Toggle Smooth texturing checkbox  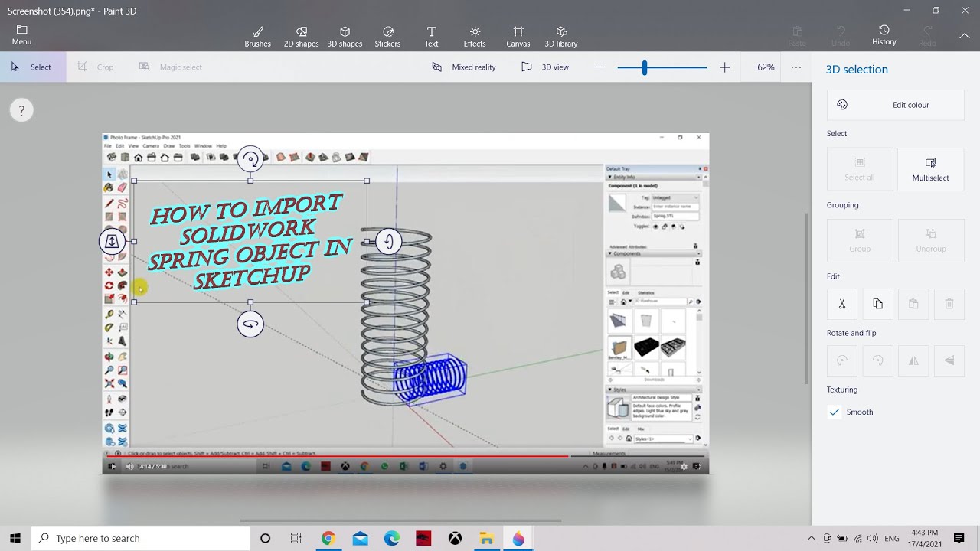835,412
